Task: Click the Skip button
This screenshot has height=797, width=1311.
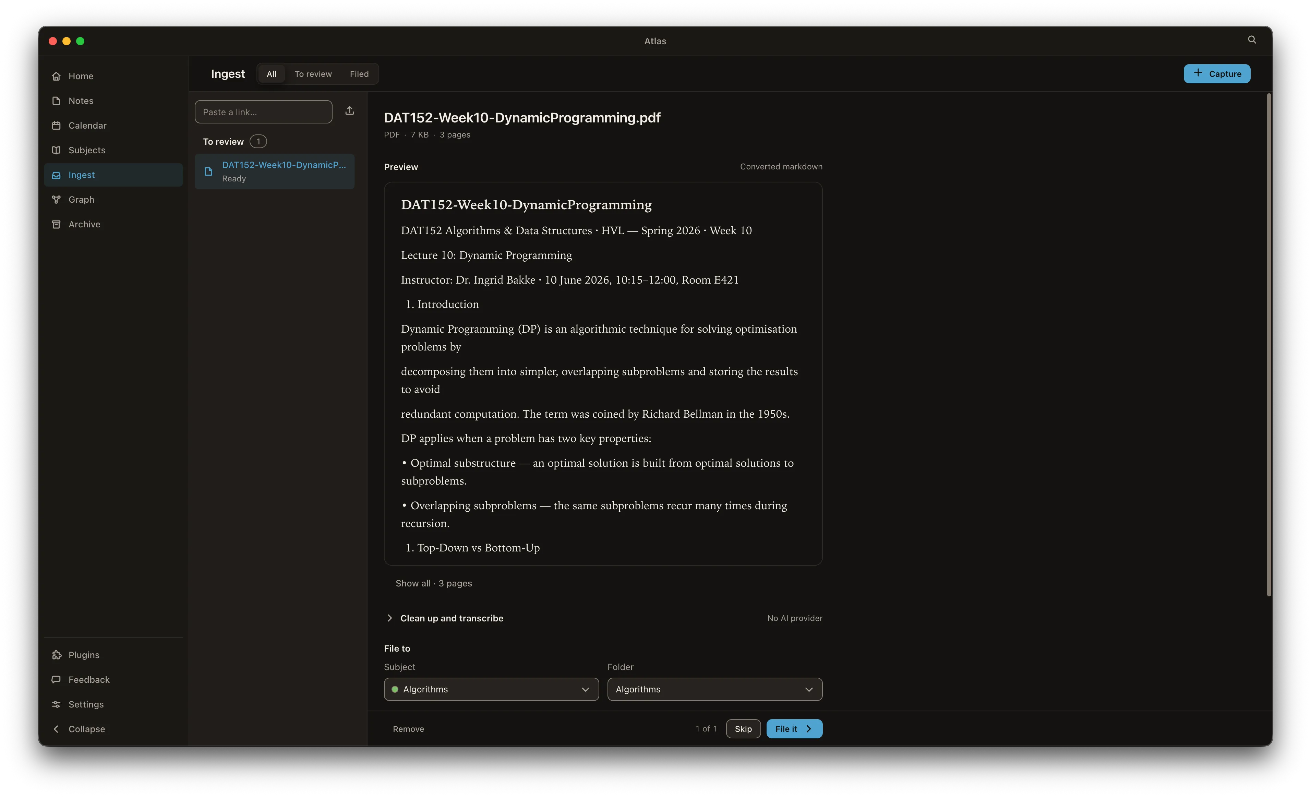Action: (743, 729)
